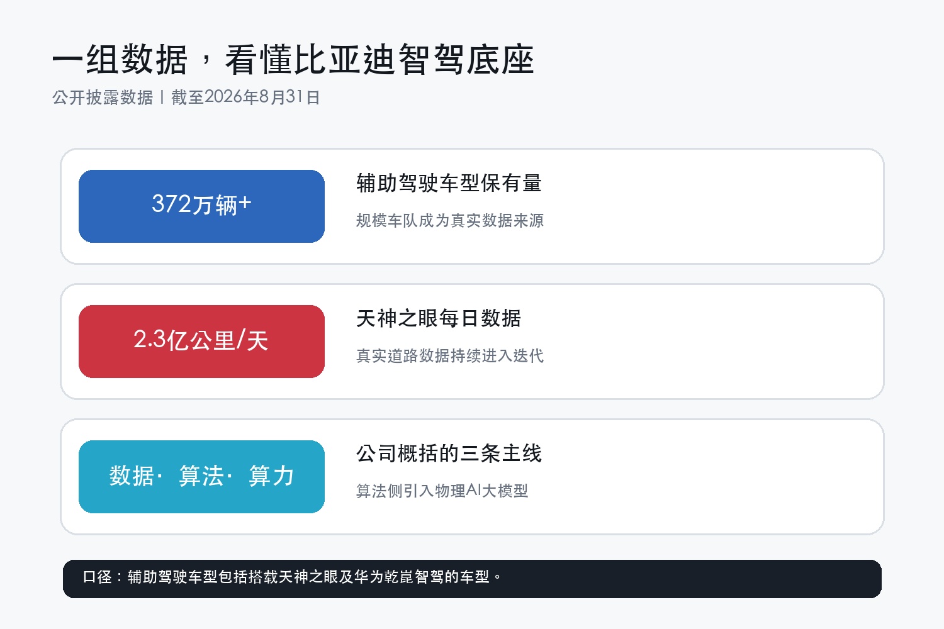Click the blue 372万辆+ badge
The image size is (944, 629).
pos(201,206)
